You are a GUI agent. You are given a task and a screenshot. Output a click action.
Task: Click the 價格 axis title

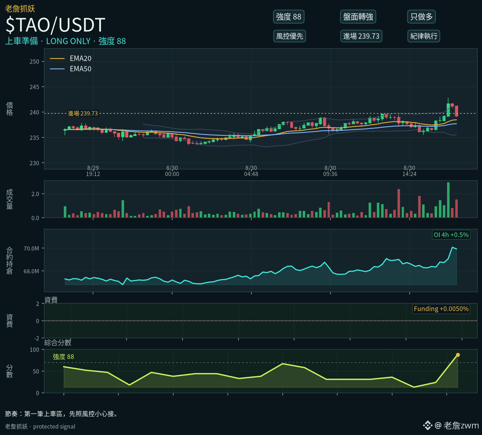coord(10,109)
